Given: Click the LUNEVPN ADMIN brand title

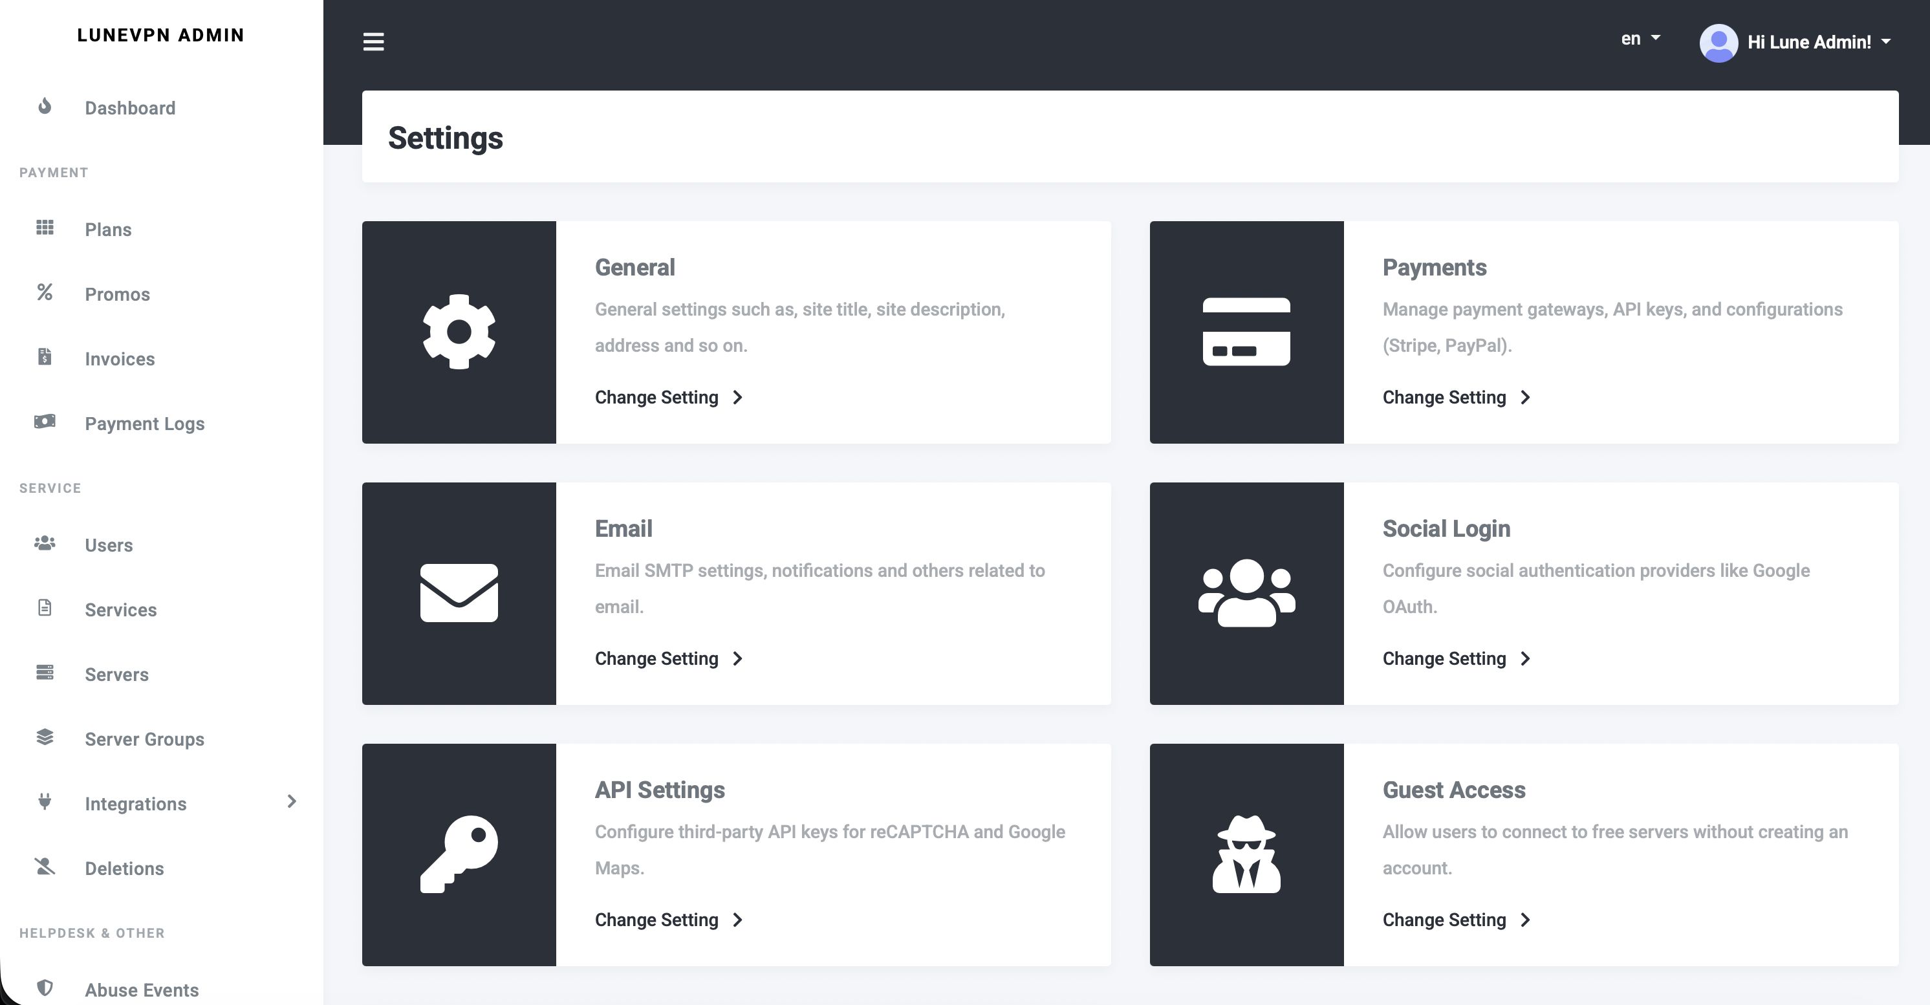Looking at the screenshot, I should point(160,35).
